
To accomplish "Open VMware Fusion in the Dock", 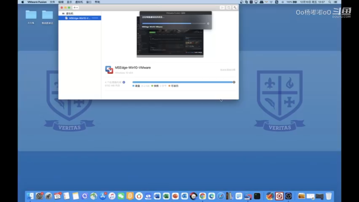I will (x=248, y=196).
